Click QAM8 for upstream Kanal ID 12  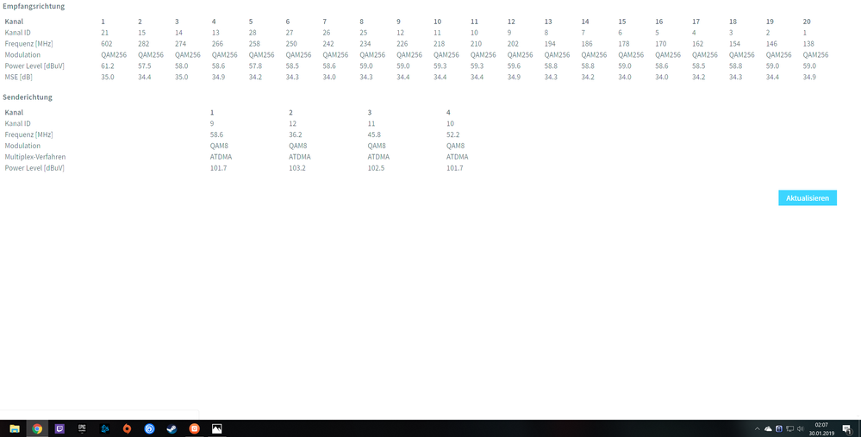(x=297, y=146)
